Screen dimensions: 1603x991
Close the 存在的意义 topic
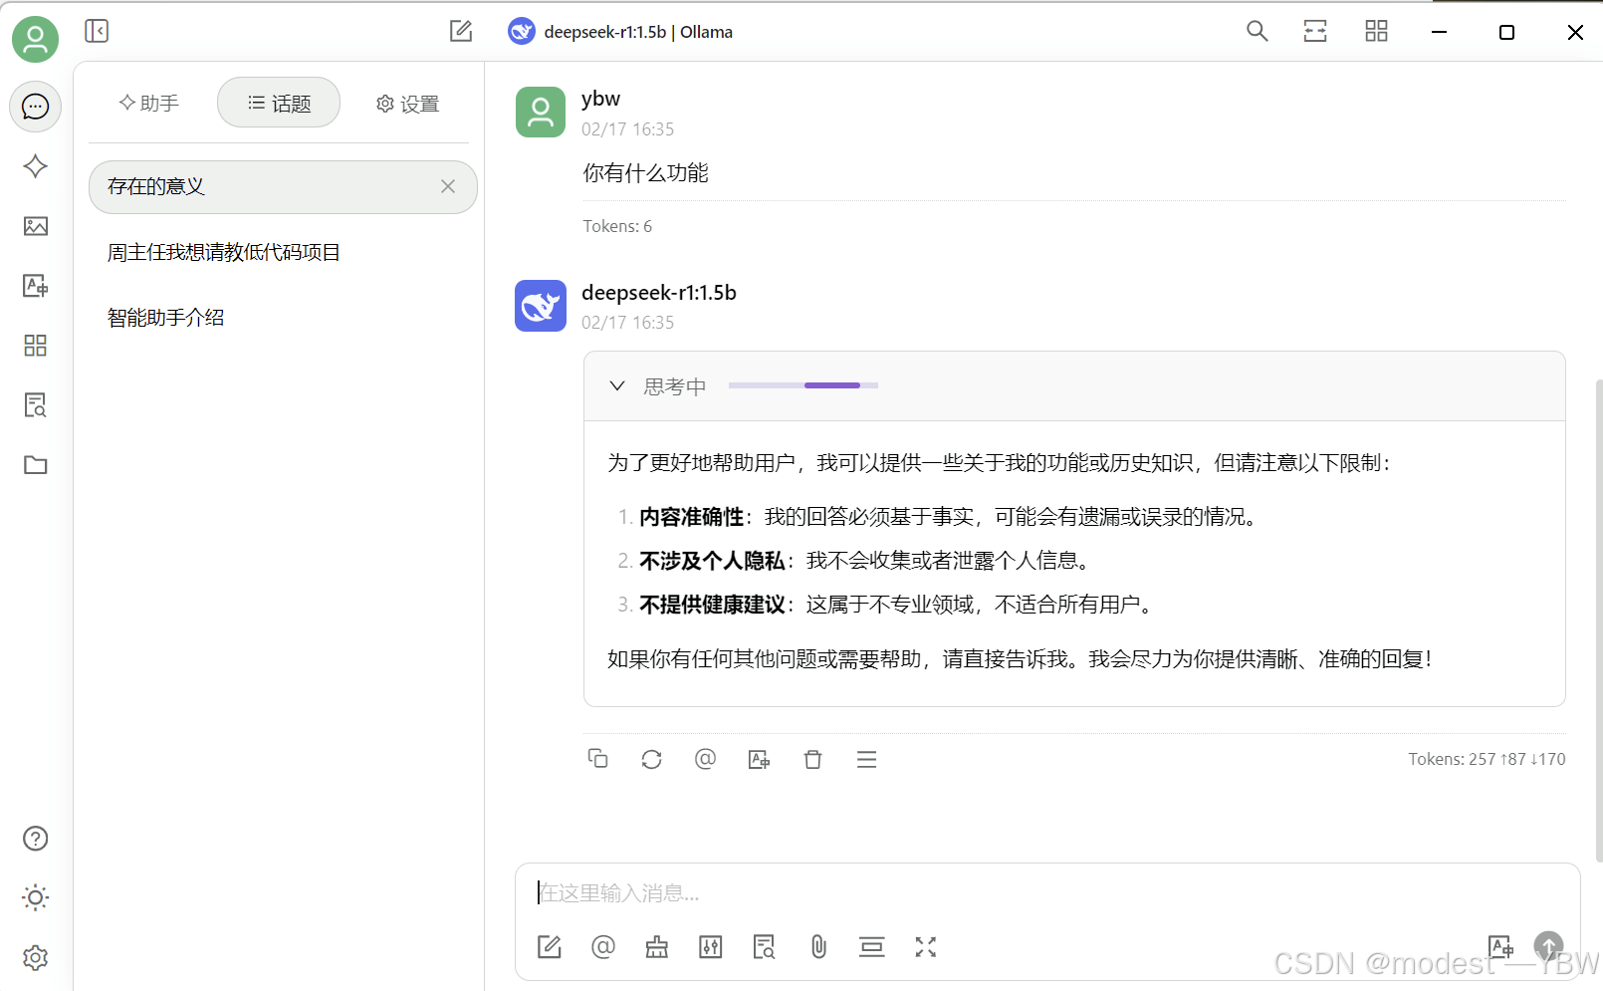(x=447, y=186)
